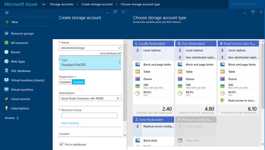265x150 pixels.
Task: Click Block blob icon in Zone Redundant card
Action: pos(138,141)
